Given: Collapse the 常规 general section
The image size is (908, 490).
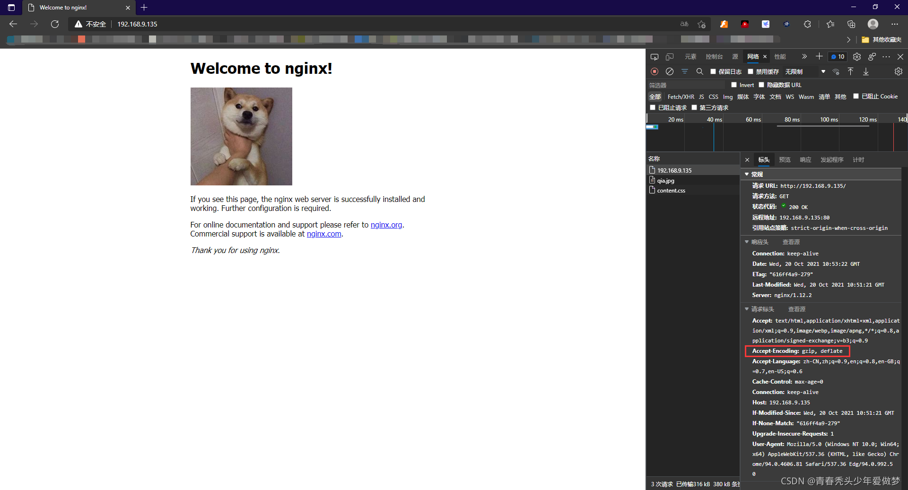Looking at the screenshot, I should [747, 175].
